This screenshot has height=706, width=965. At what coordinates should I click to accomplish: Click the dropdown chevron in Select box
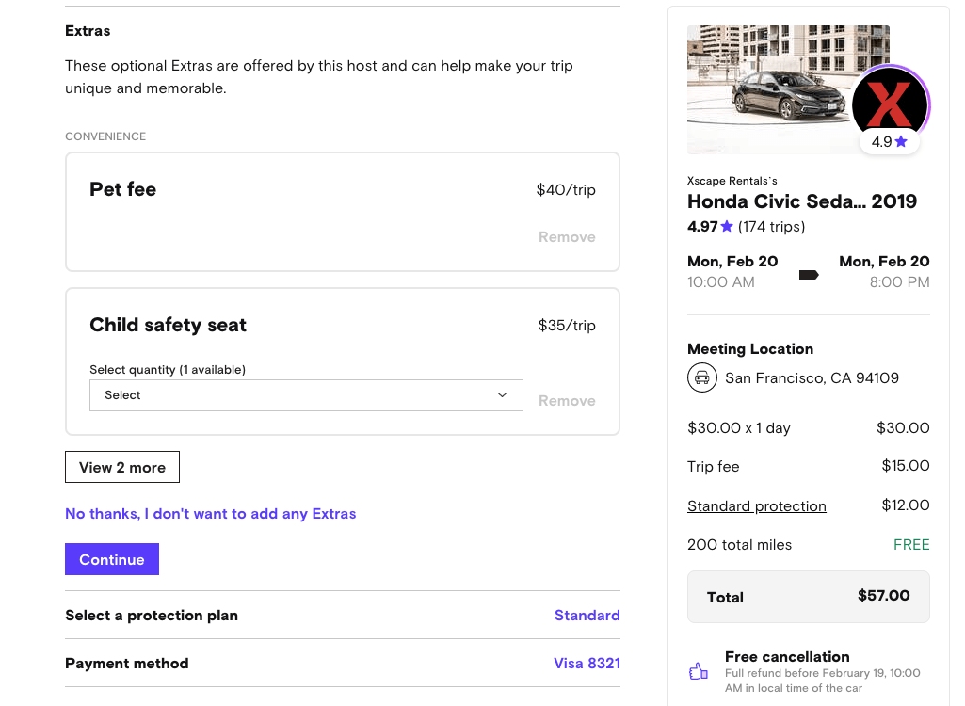pos(502,395)
